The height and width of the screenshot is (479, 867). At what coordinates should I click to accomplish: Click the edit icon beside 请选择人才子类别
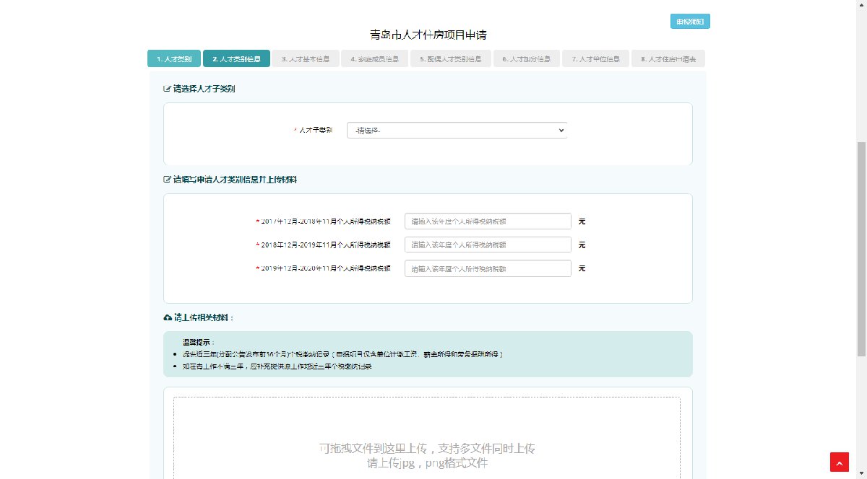point(167,89)
